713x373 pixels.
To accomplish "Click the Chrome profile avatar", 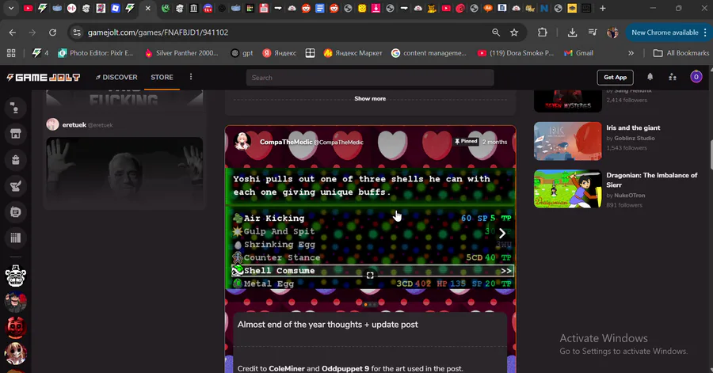I will click(x=612, y=32).
